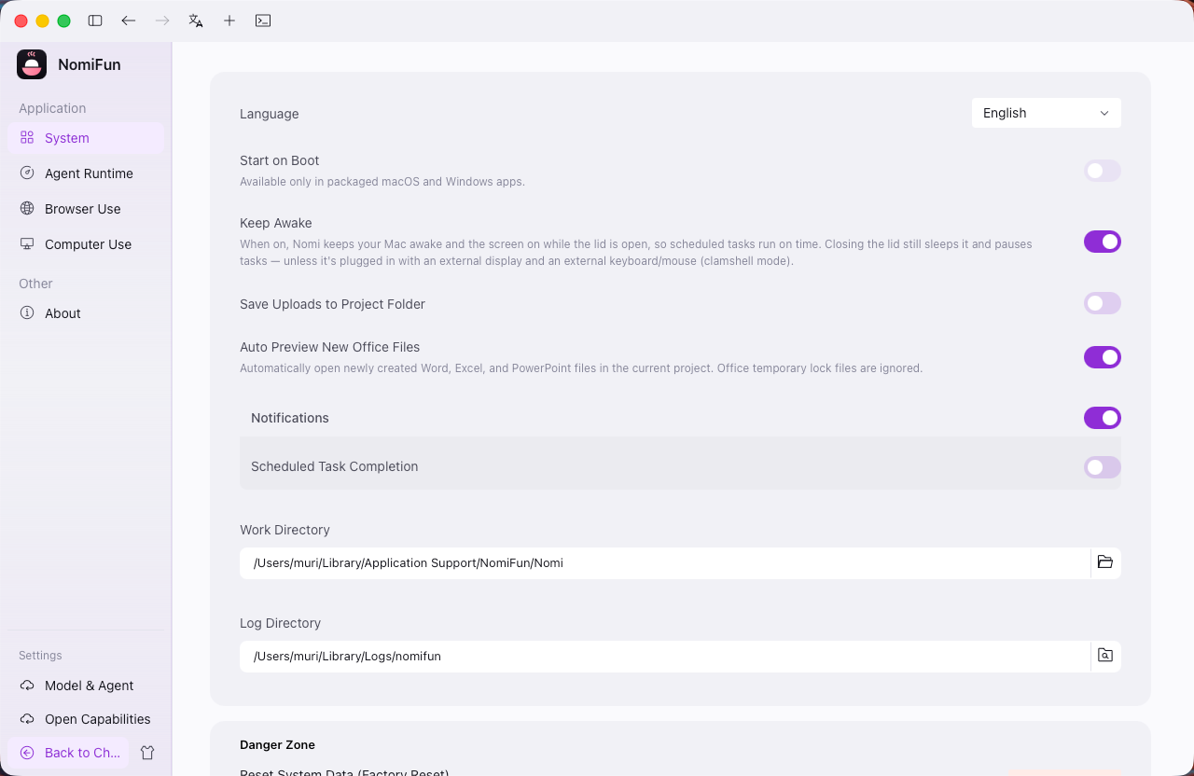Click the NomiFun app logo
This screenshot has height=776, width=1194.
pyautogui.click(x=32, y=64)
